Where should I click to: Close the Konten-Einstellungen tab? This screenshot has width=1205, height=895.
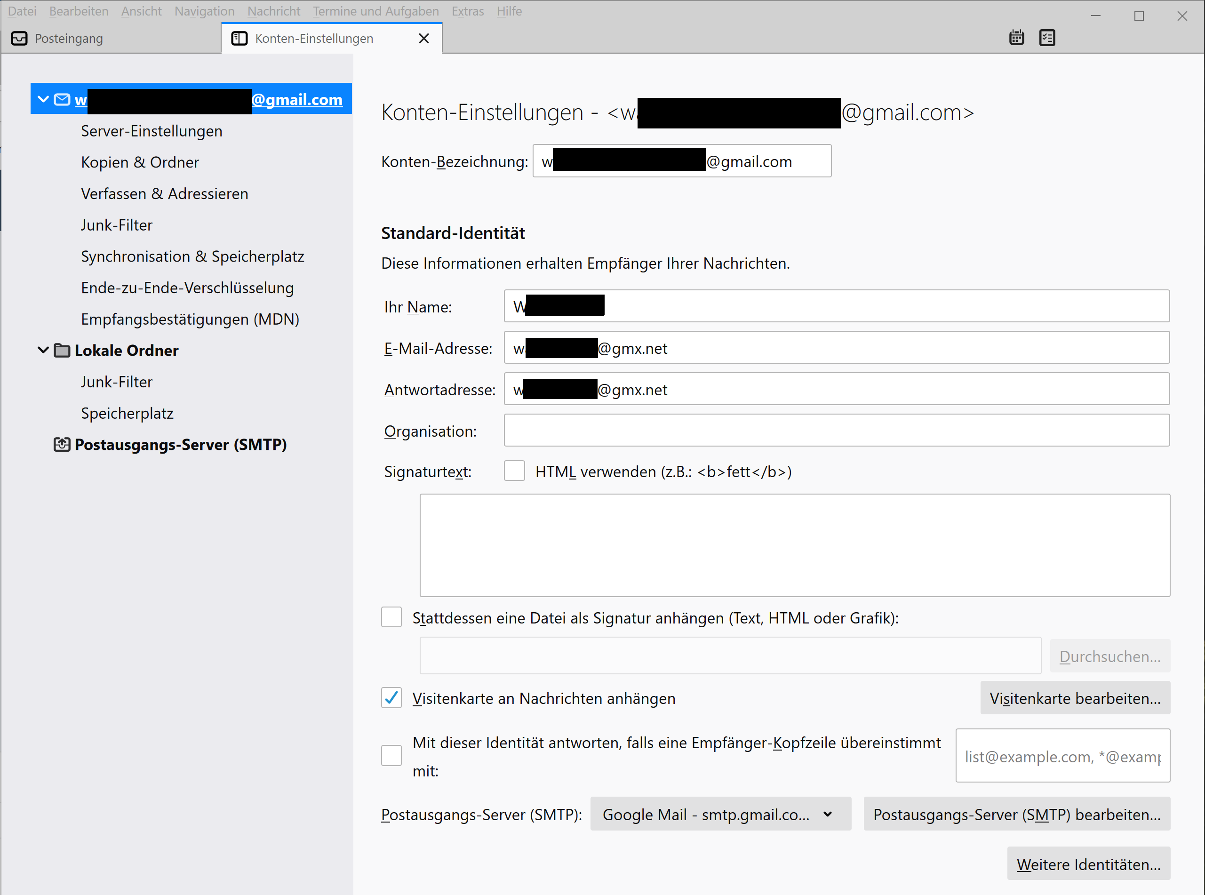pyautogui.click(x=423, y=39)
